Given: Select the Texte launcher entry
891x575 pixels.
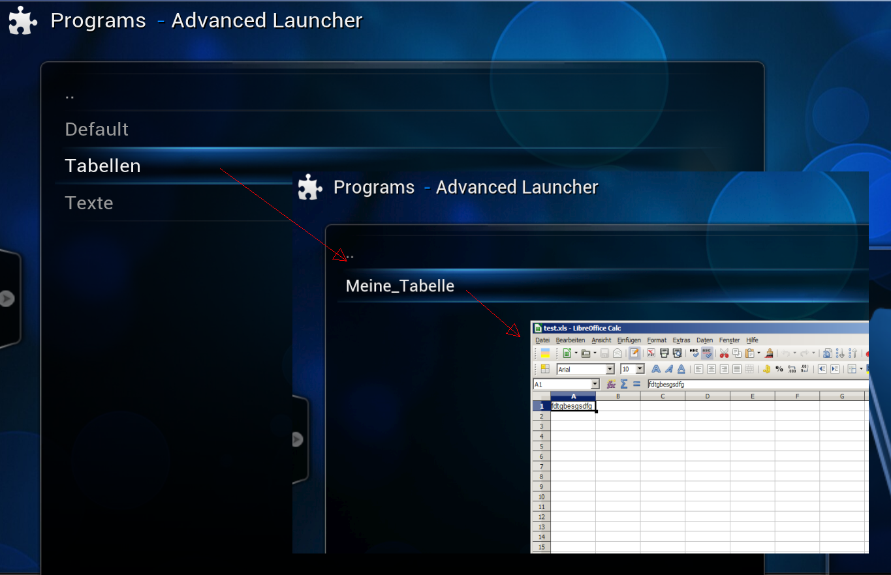Looking at the screenshot, I should pyautogui.click(x=89, y=203).
